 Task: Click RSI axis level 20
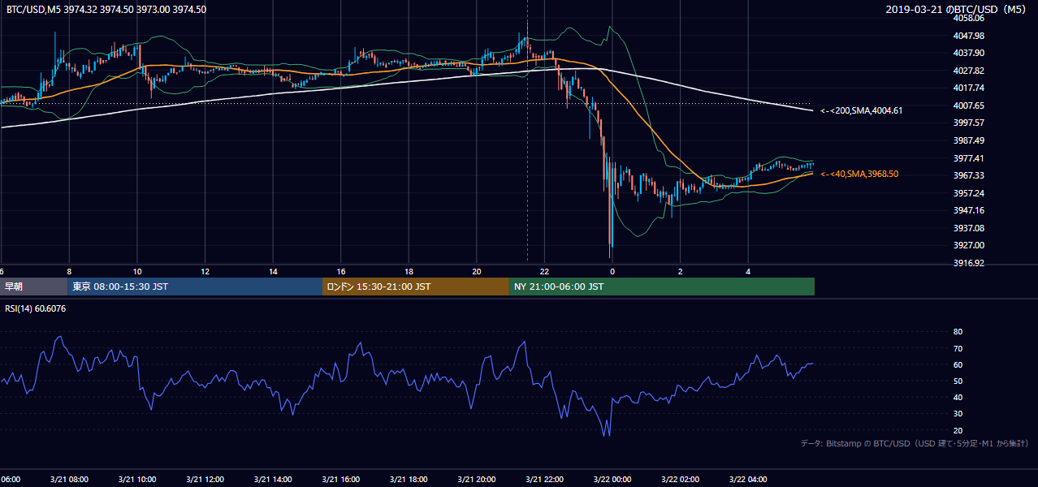958,430
